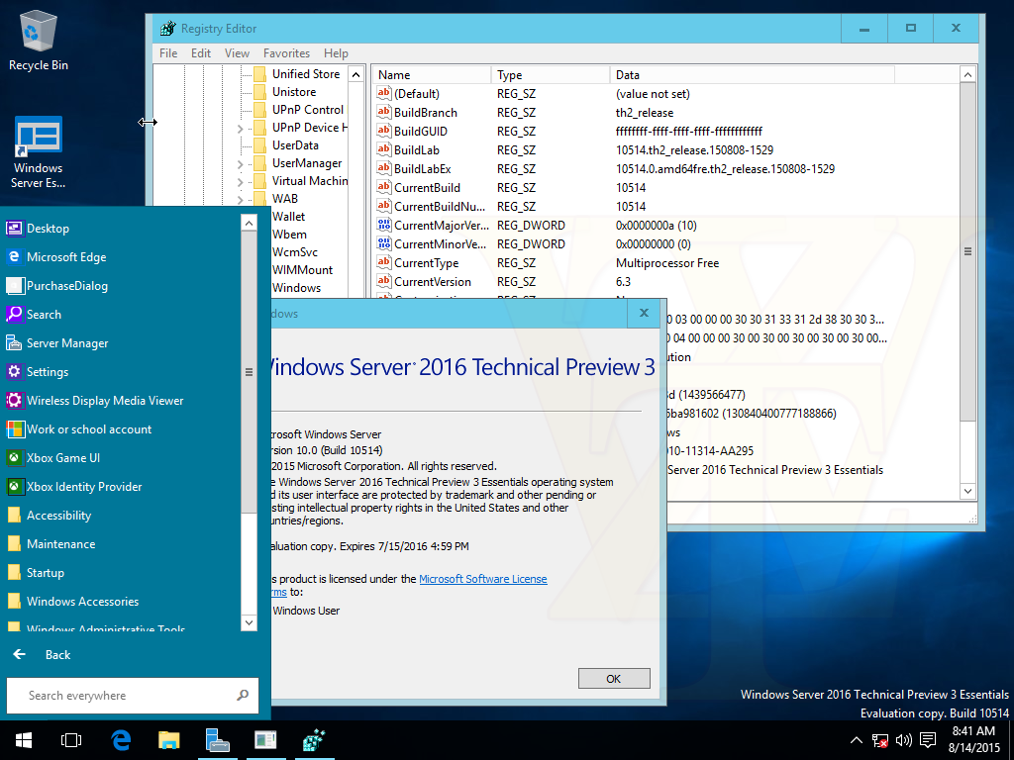
Task: Show hidden tray icons chevron
Action: click(856, 740)
